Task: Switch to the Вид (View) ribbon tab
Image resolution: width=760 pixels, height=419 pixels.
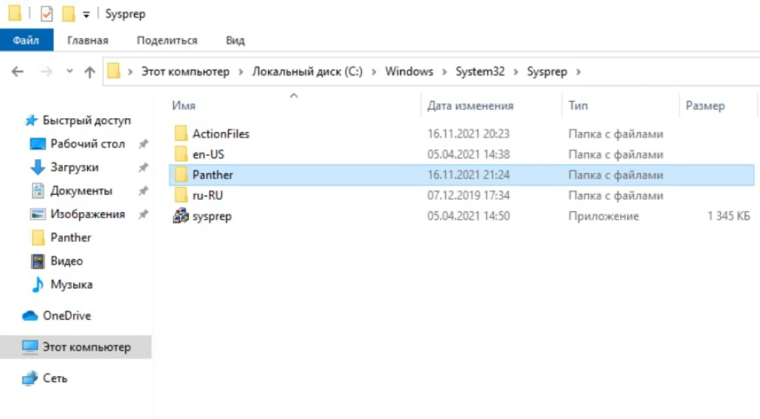Action: coord(235,41)
